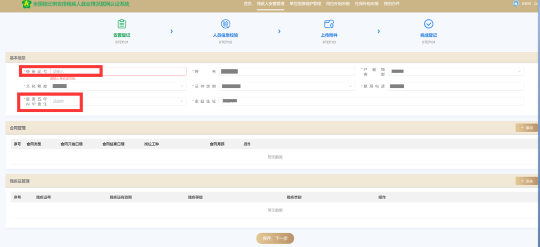Click the 身份证号 input field

click(75, 71)
